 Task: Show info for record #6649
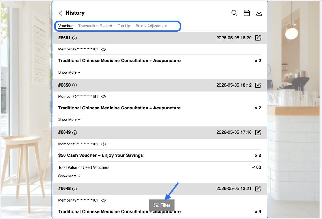(x=75, y=133)
